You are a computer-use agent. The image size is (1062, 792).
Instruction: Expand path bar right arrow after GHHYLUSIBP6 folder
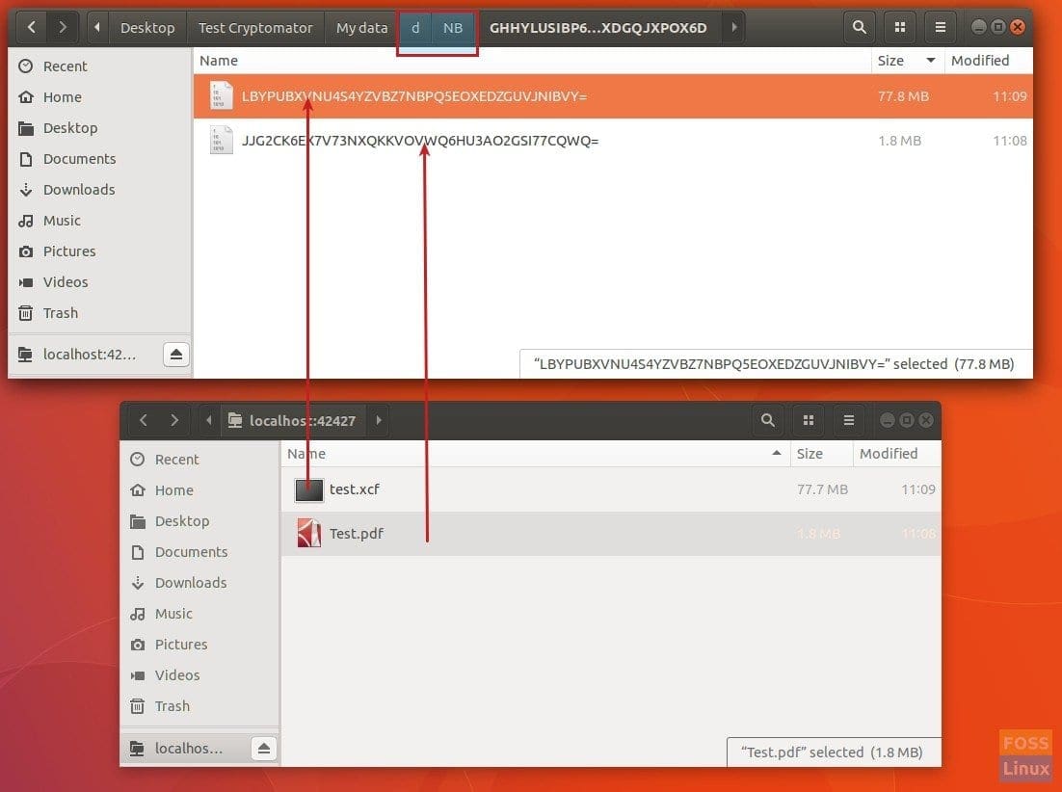(x=734, y=28)
